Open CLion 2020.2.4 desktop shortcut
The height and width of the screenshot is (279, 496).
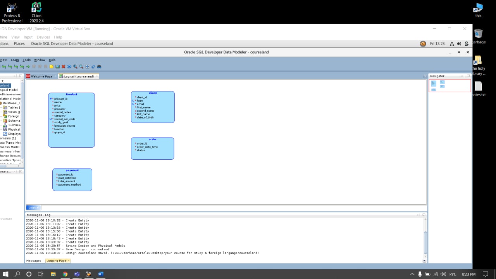click(36, 12)
